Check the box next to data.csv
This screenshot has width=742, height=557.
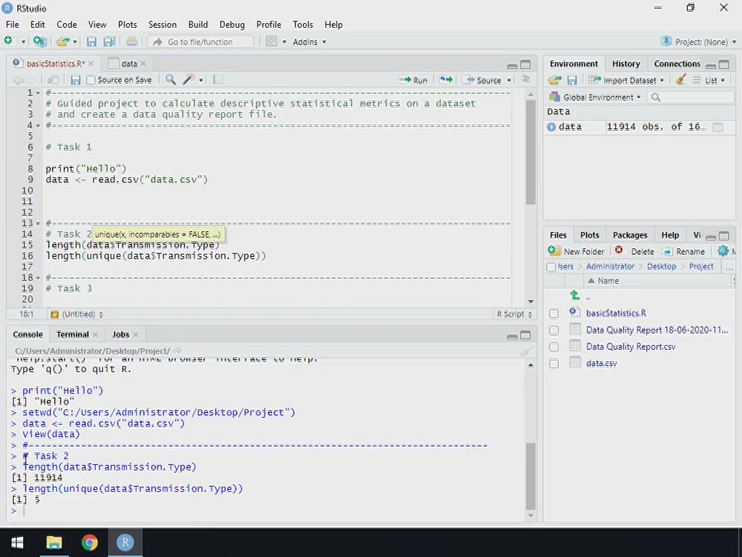(x=553, y=364)
